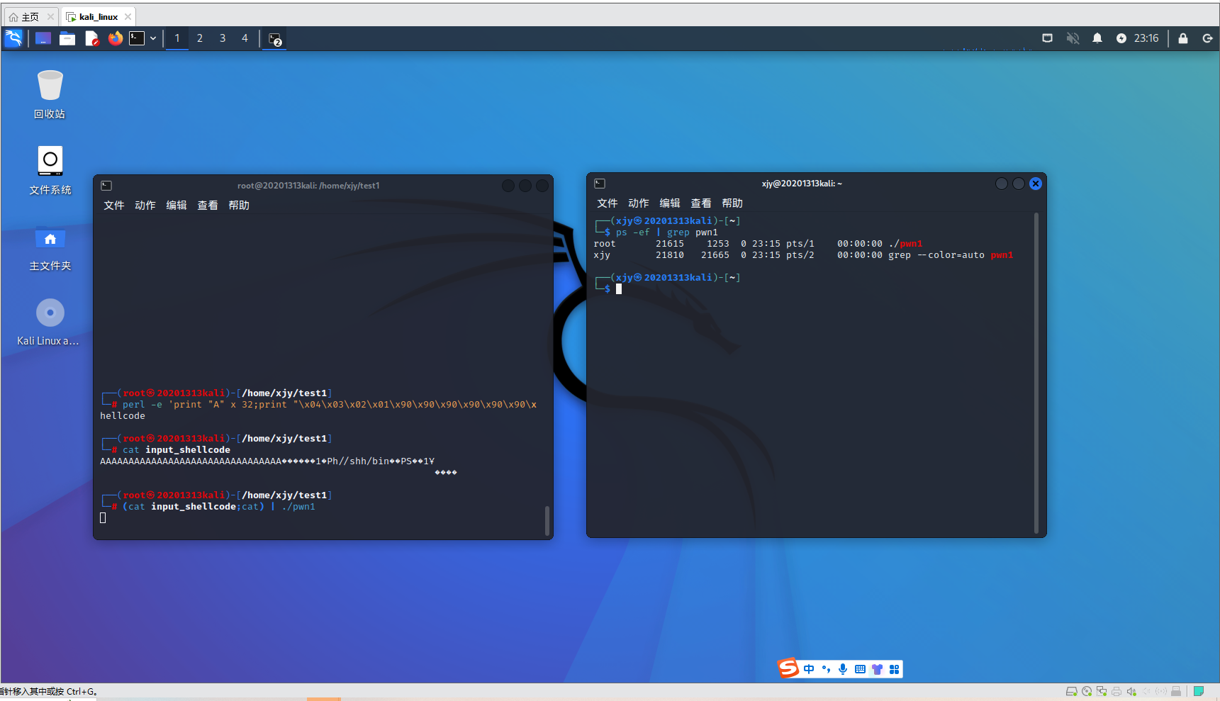Launch Firefox from the top panel
The width and height of the screenshot is (1220, 701).
click(x=116, y=38)
